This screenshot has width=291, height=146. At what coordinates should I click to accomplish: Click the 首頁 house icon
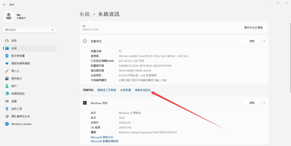coord(7,41)
